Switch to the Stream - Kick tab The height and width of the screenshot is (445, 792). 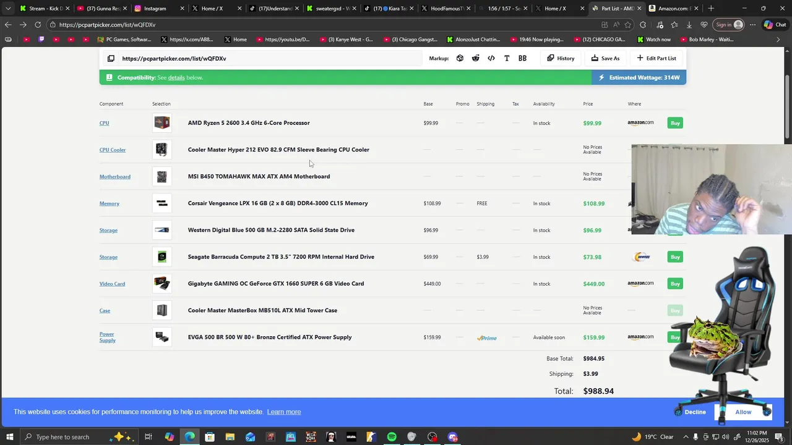click(x=45, y=9)
